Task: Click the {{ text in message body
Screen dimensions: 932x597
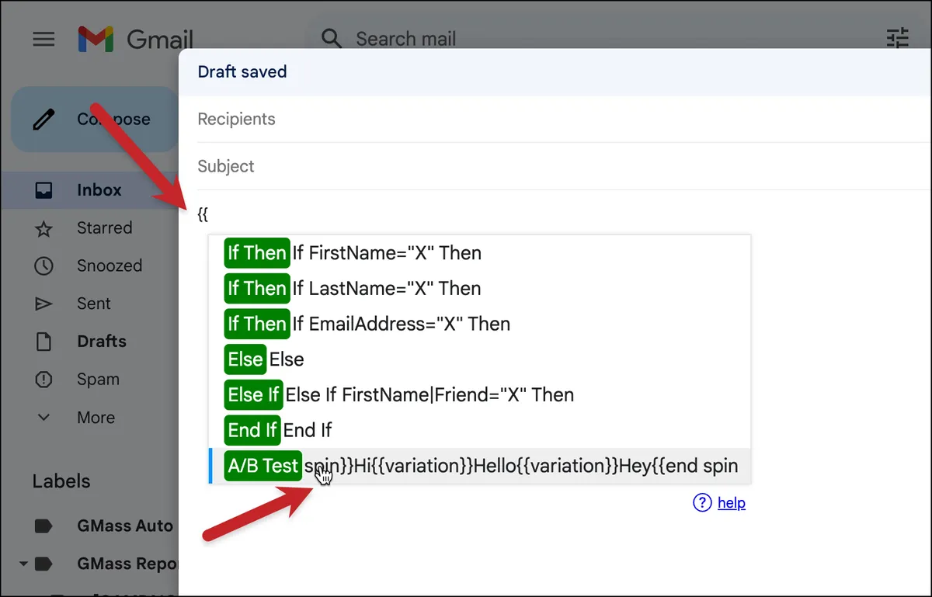Action: coord(203,214)
